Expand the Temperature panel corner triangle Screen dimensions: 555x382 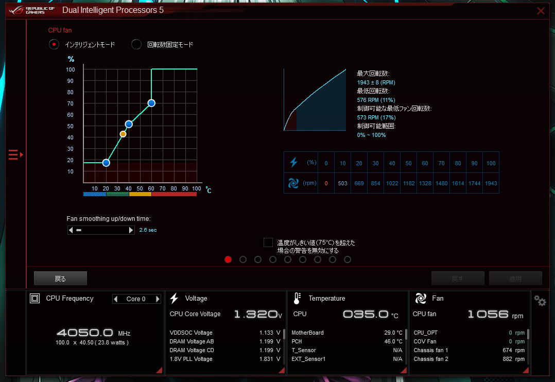(x=404, y=370)
